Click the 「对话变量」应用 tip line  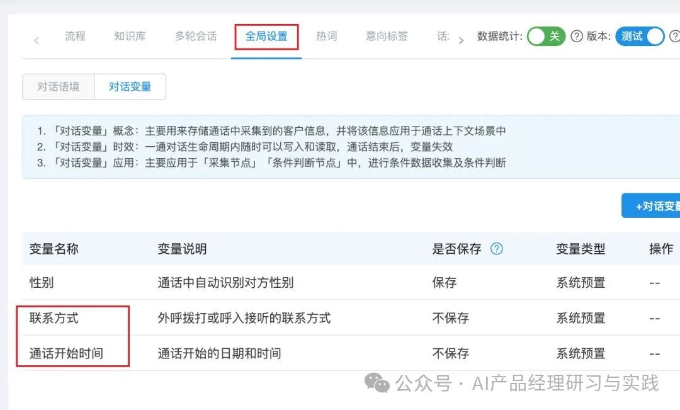pos(271,163)
